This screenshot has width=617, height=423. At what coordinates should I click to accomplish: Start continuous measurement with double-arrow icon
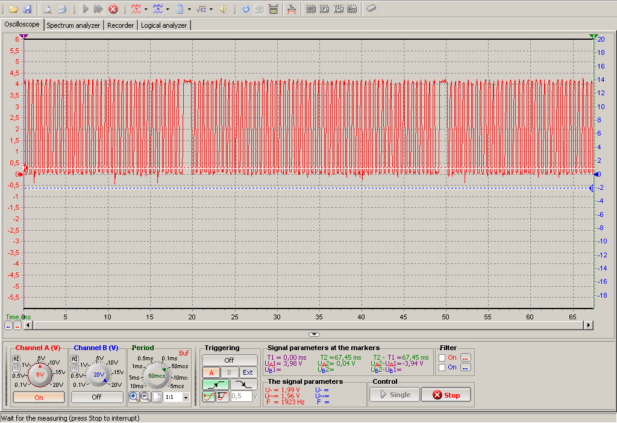pyautogui.click(x=98, y=9)
